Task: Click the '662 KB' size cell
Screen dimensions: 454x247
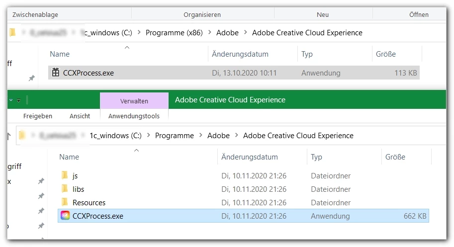Action: click(415, 216)
